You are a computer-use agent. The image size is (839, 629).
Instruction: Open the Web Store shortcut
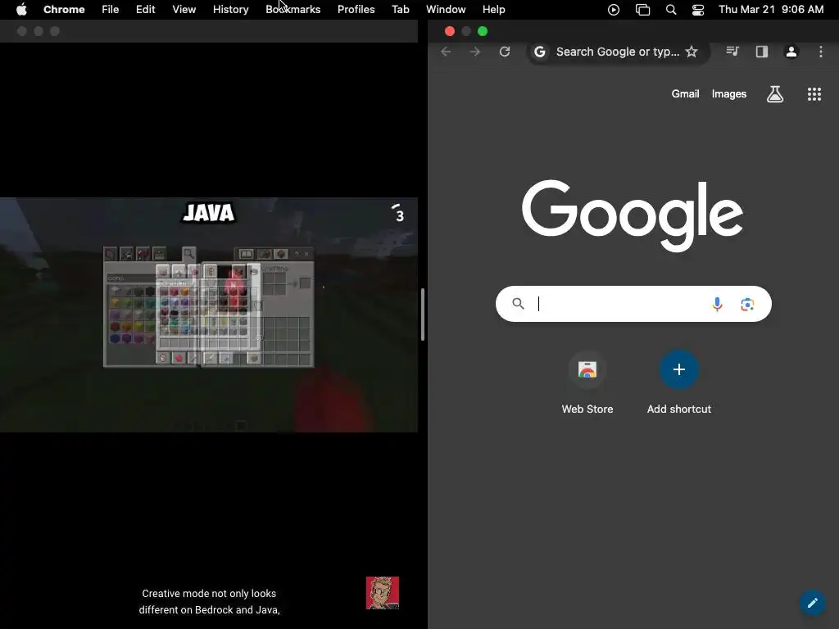[x=587, y=383]
